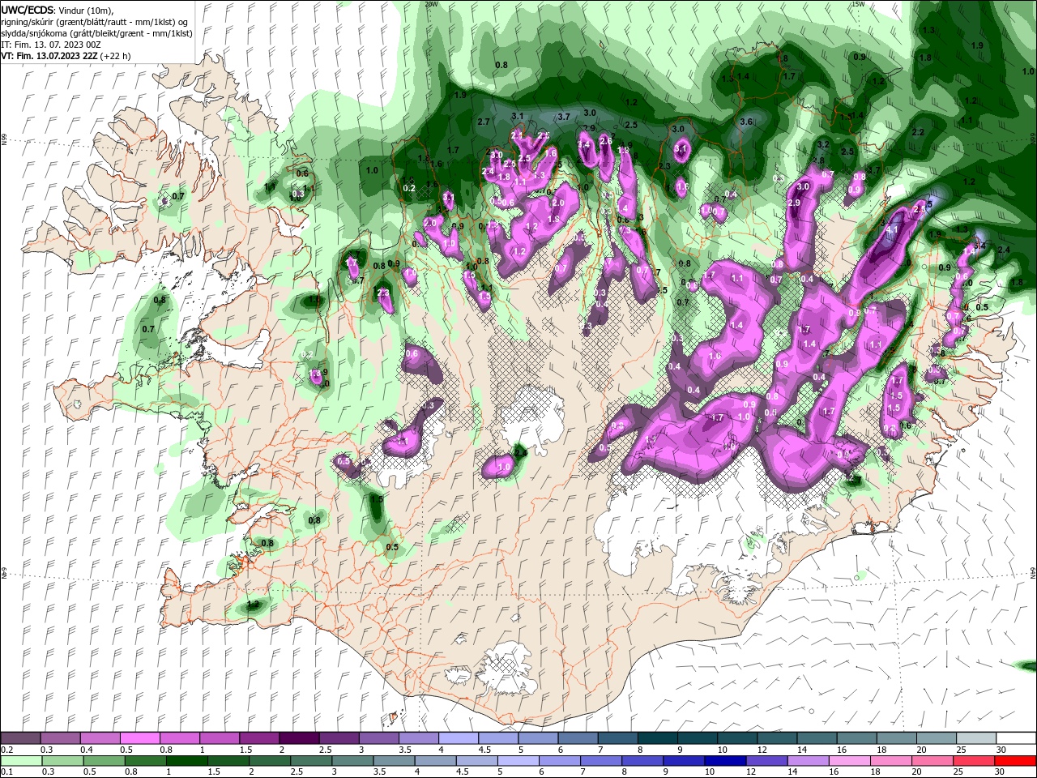Click the 'UWC/ECDS' title heading

[x=27, y=9]
